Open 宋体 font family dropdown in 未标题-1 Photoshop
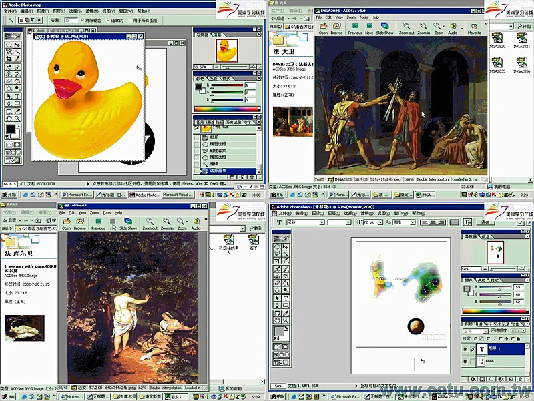Image resolution: width=534 pixels, height=401 pixels. click(322, 222)
